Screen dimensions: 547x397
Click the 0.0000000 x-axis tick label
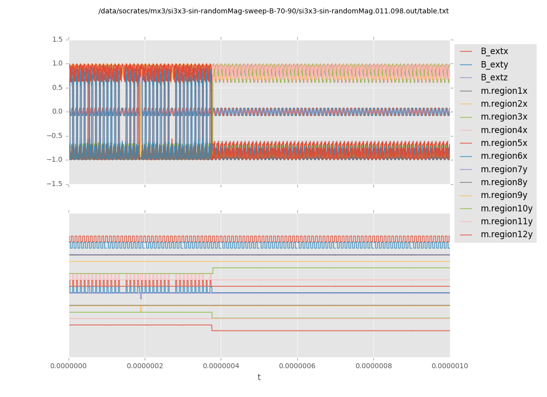pyautogui.click(x=69, y=366)
